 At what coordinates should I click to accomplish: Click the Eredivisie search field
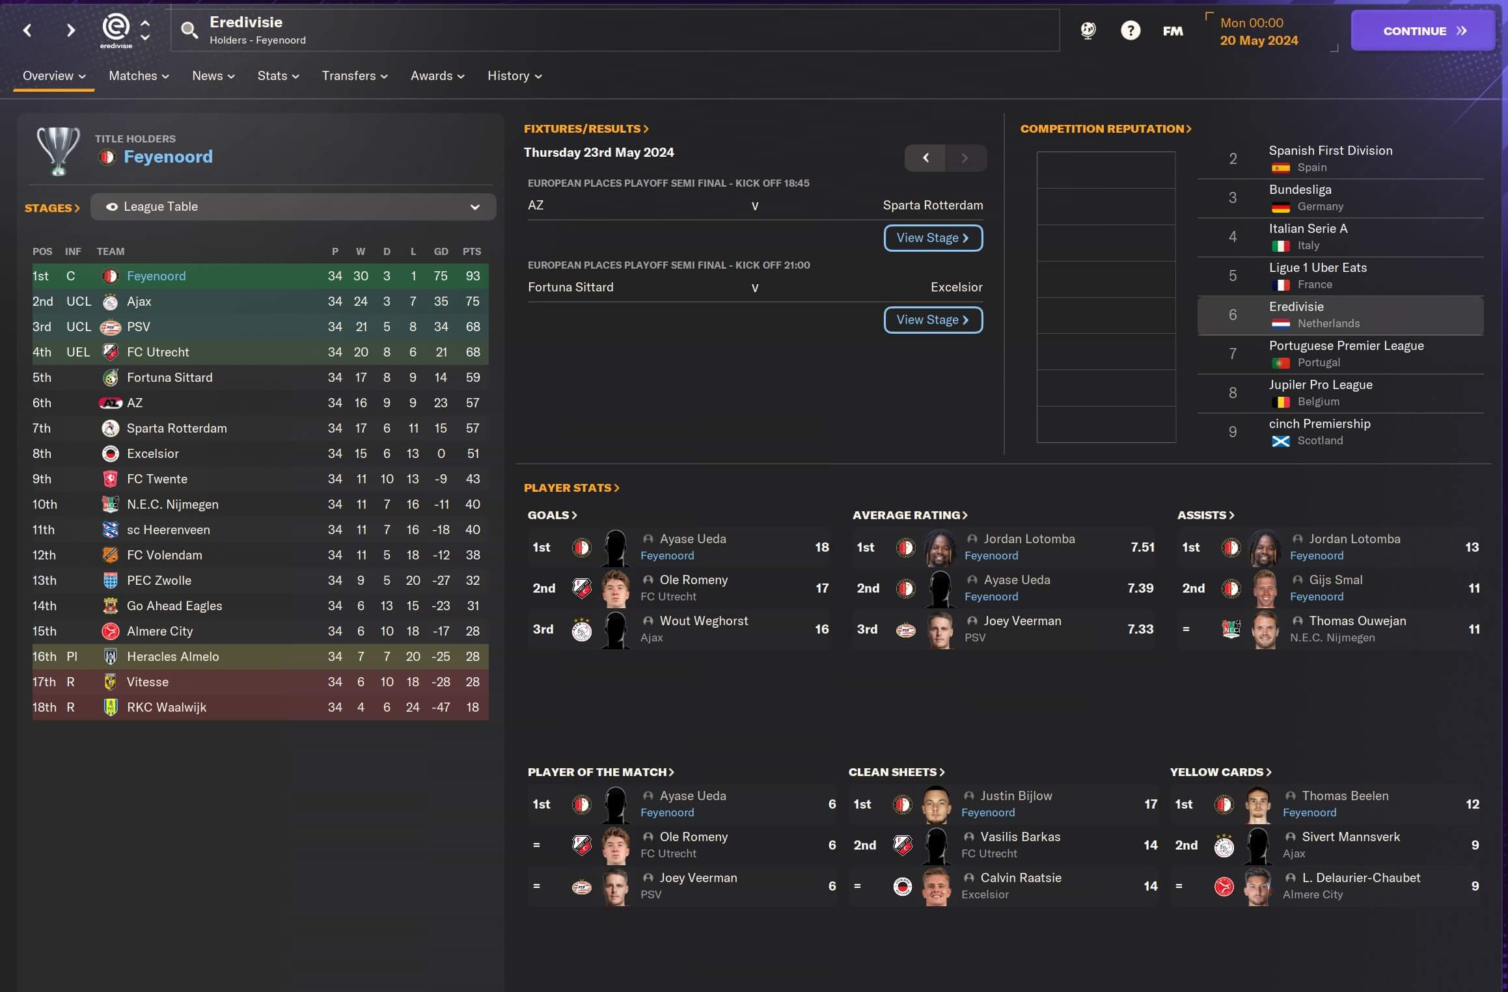pyautogui.click(x=615, y=31)
